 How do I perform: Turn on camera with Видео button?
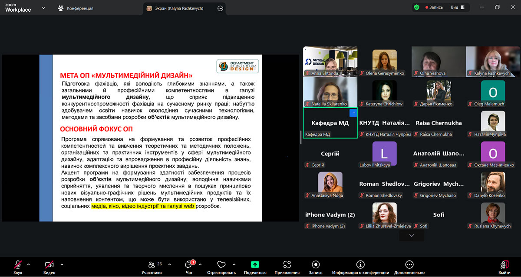tap(49, 266)
